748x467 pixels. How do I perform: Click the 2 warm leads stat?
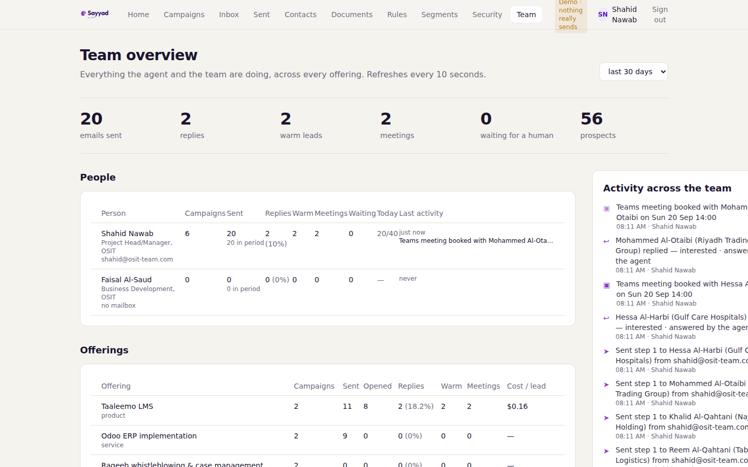pyautogui.click(x=301, y=125)
